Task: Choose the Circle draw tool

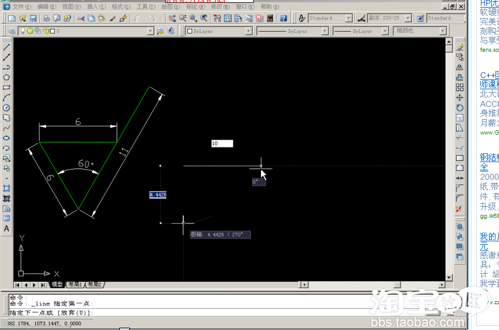Action: click(x=7, y=107)
